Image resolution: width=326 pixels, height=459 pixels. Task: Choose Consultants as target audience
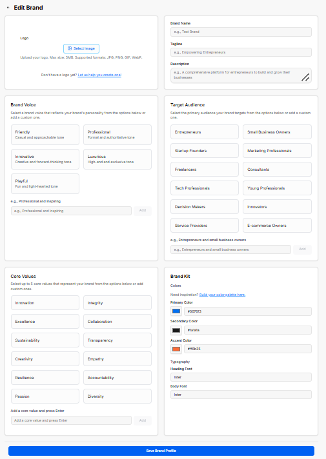pos(277,170)
